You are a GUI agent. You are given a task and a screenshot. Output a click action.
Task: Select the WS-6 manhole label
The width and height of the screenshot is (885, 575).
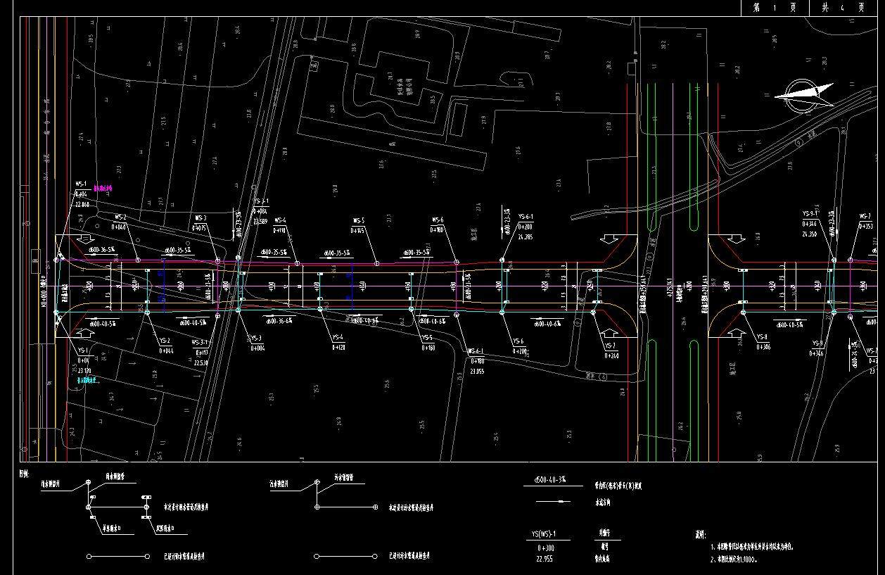(438, 220)
